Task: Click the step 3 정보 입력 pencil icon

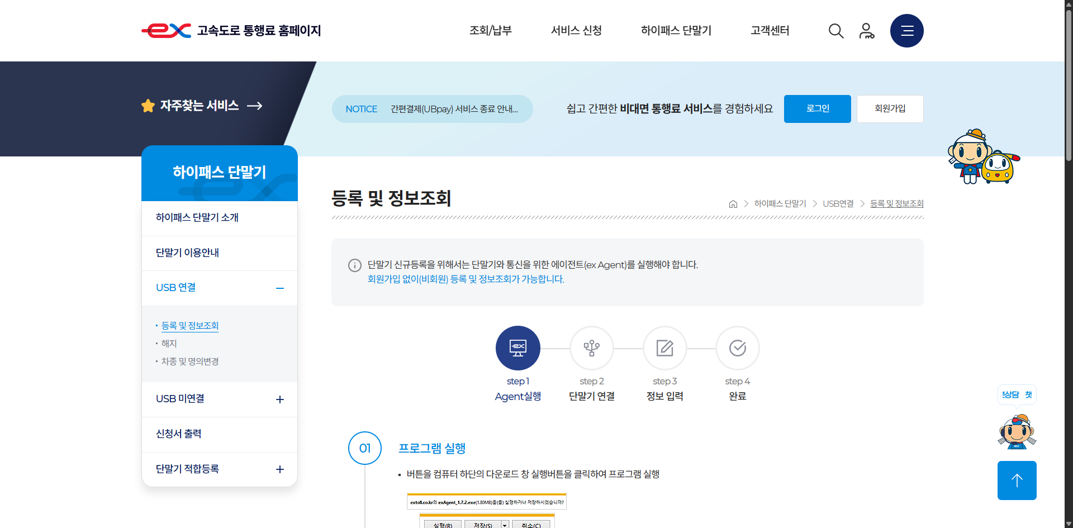Action: tap(664, 348)
